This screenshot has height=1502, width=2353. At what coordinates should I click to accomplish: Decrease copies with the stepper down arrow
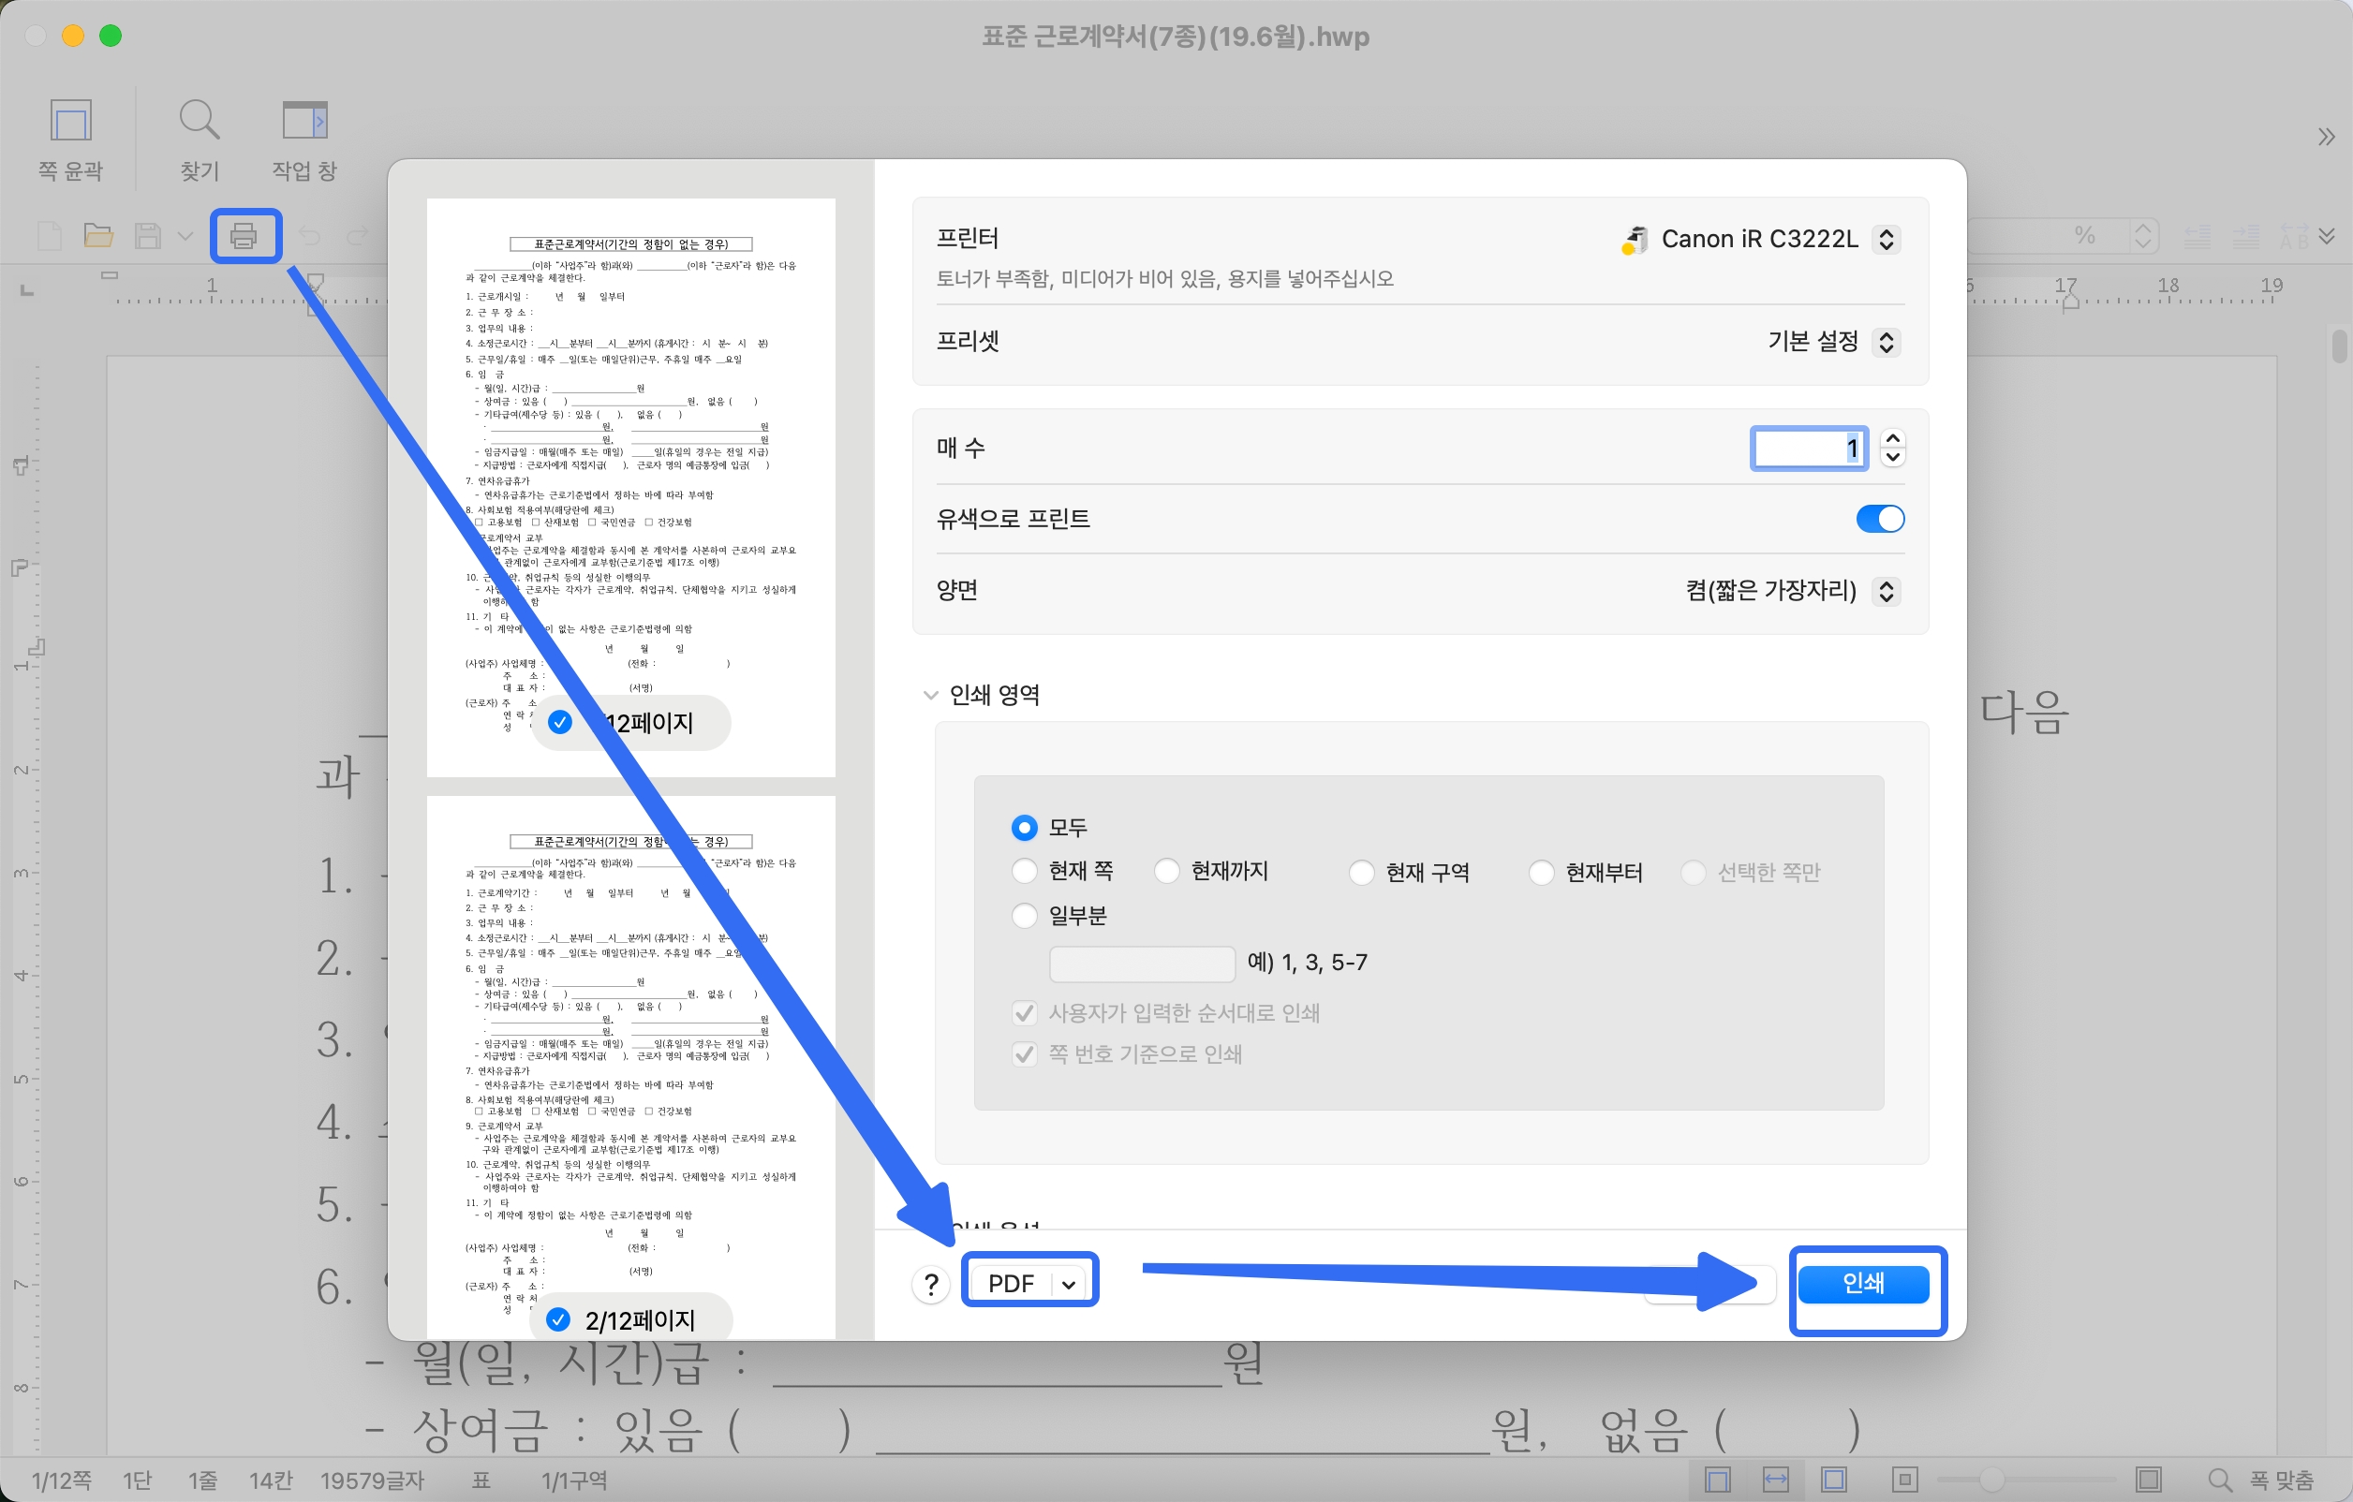pos(1893,458)
